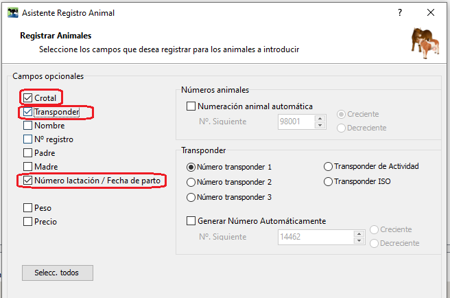Tick the Madre checkbox
450x298 pixels.
click(x=27, y=167)
